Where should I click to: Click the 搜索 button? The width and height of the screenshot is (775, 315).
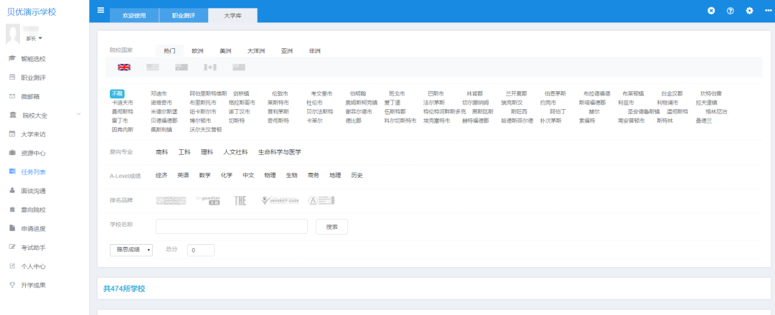tap(332, 226)
